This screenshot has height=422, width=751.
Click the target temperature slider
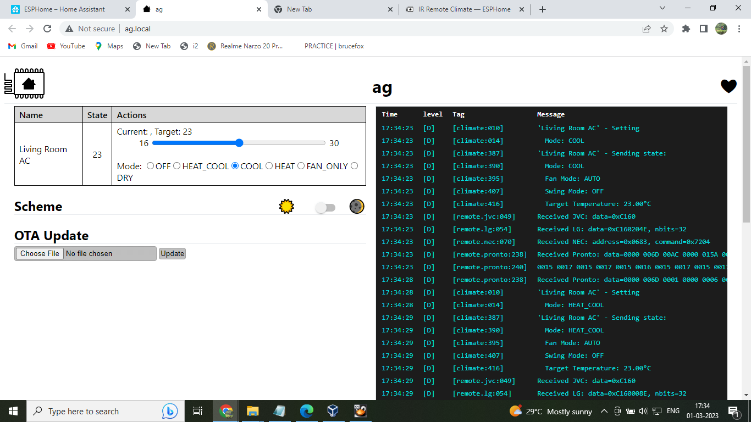(x=239, y=143)
